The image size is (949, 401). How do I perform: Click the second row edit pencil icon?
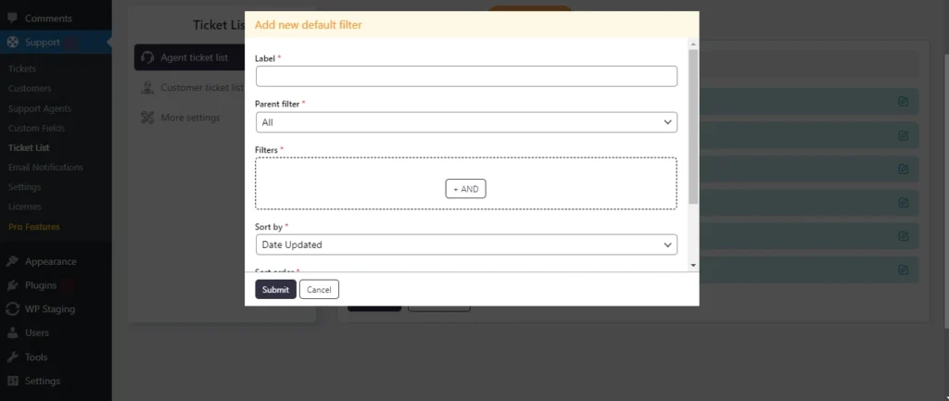coord(903,135)
